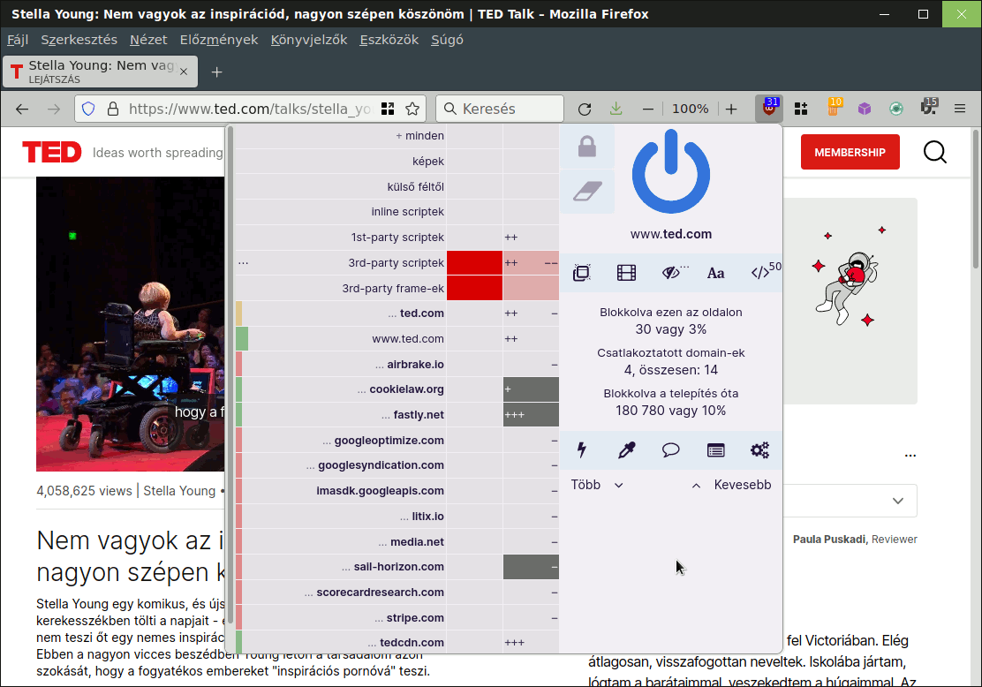This screenshot has height=687, width=982.
Task: Open the Súgó menu
Action: point(447,40)
